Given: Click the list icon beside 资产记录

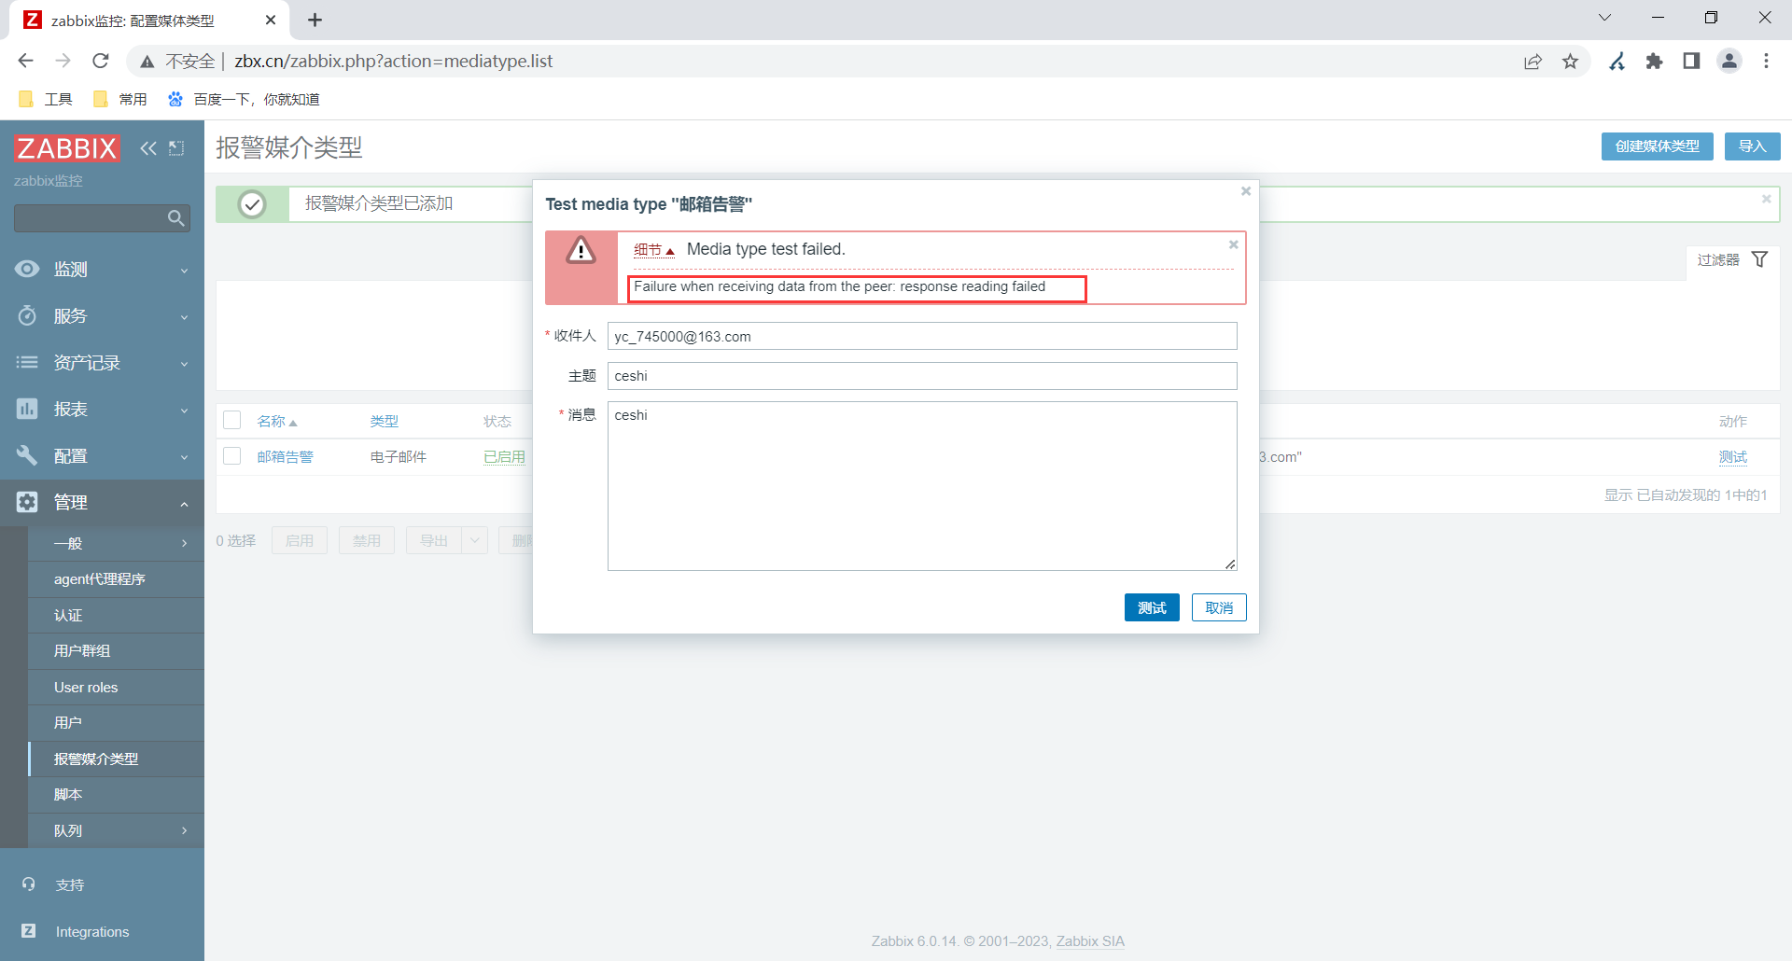Looking at the screenshot, I should (27, 362).
